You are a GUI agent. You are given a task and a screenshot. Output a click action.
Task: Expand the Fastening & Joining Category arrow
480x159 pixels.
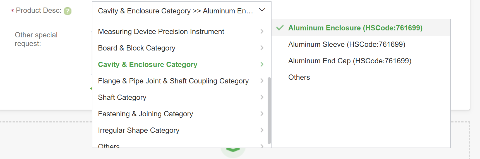pos(262,114)
